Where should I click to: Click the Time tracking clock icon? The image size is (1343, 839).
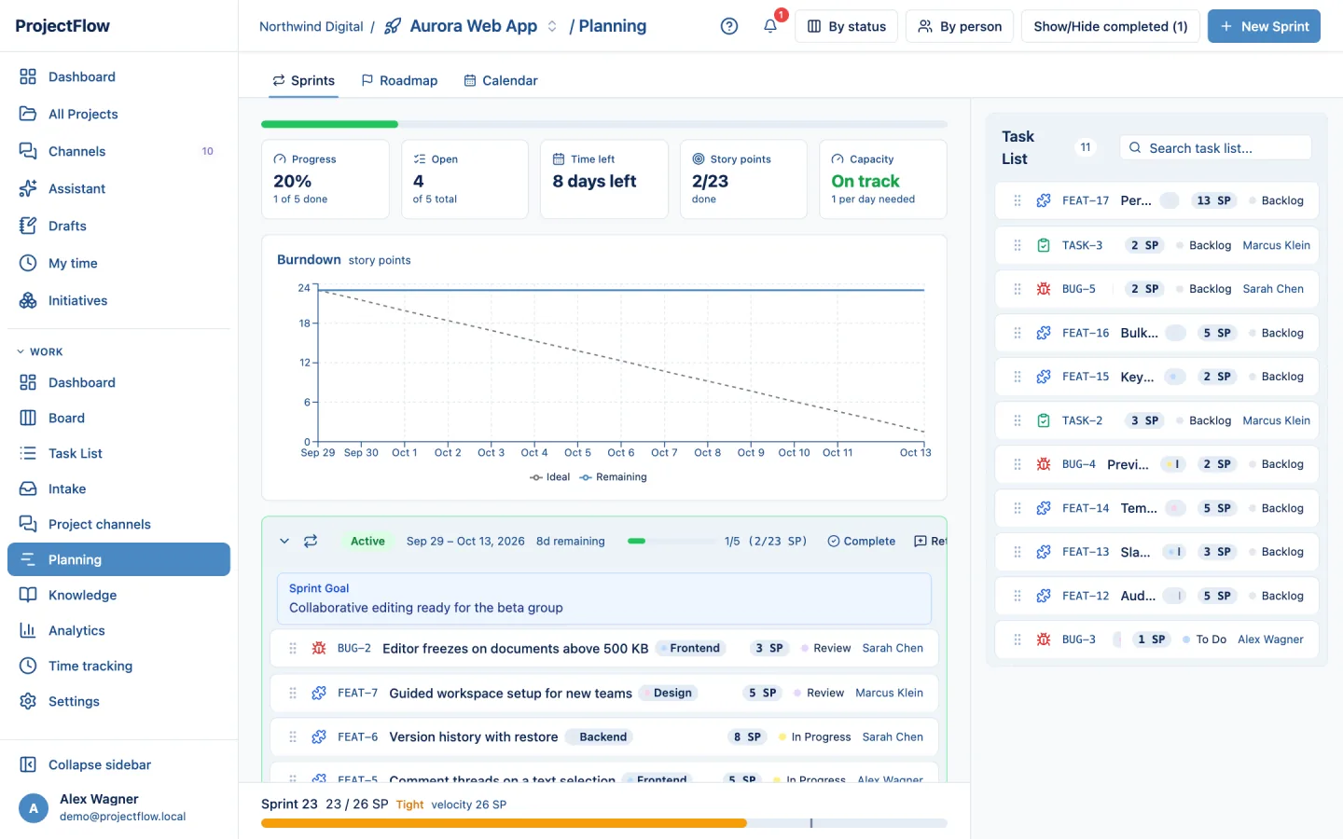tap(28, 666)
